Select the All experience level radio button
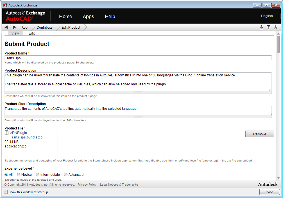The image size is (283, 198). pyautogui.click(x=6, y=175)
